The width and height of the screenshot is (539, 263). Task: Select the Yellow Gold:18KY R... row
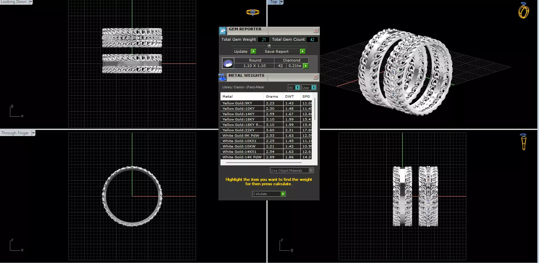(266, 125)
